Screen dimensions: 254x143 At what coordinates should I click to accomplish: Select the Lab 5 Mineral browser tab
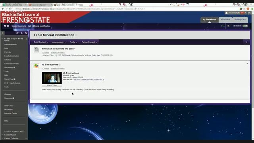point(65,5)
